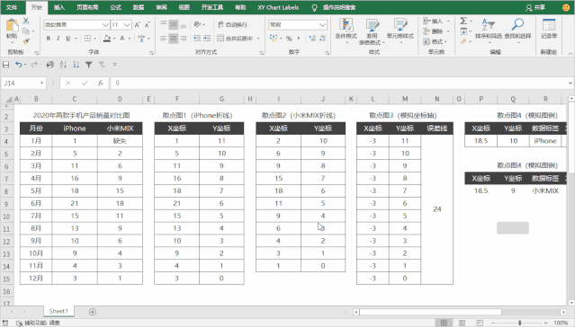Switch to the 页面布局 tab
The image size is (575, 327).
pos(87,7)
